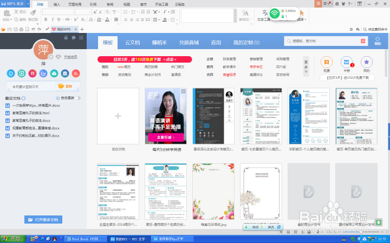Click the red promotional 150次免费下载 banner
Viewport: 390px width, 243px height.
pos(145,59)
